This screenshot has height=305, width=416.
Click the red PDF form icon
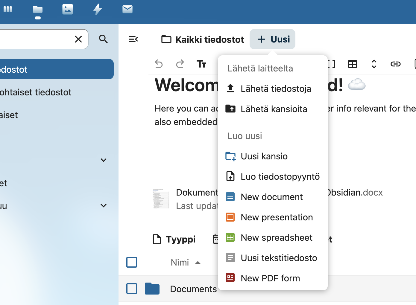pyautogui.click(x=230, y=278)
